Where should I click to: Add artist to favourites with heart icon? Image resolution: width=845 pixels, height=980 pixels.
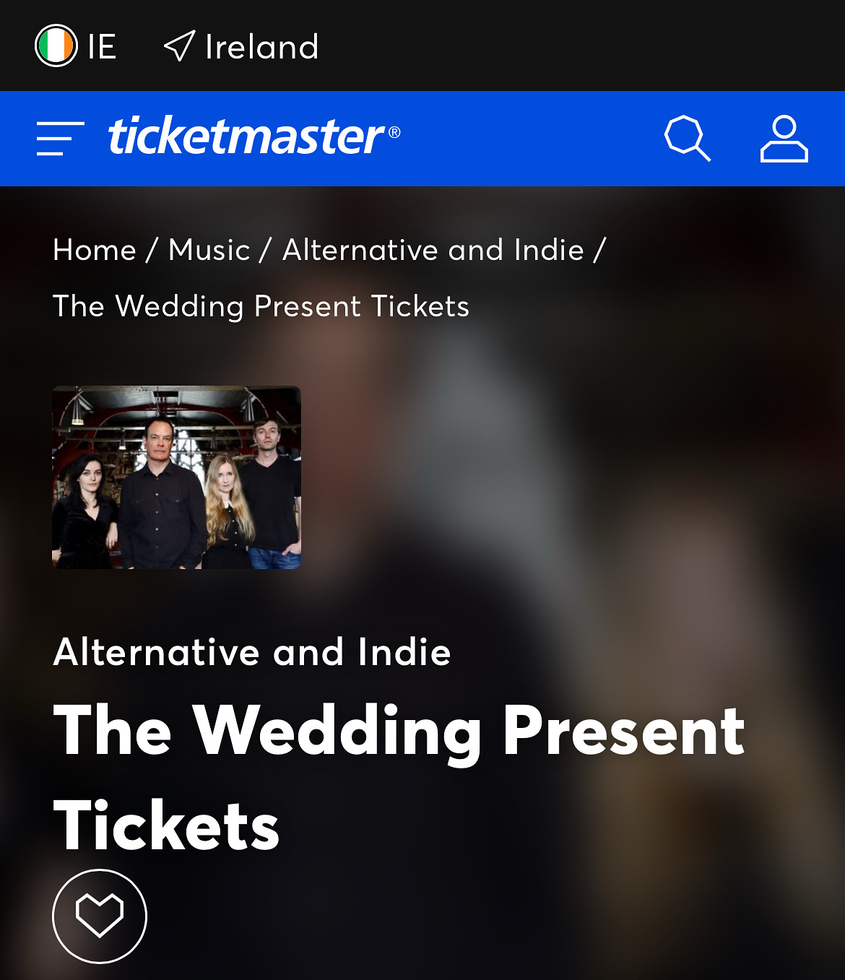coord(100,916)
